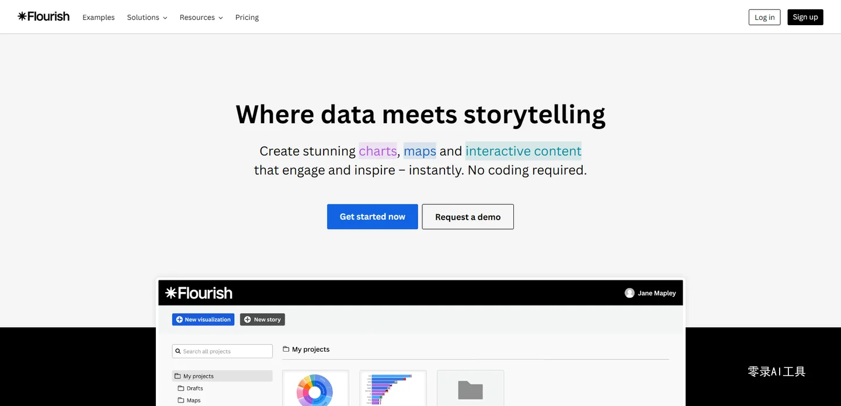This screenshot has width=841, height=406.
Task: Click the plus icon on New visualization
Action: click(x=179, y=320)
